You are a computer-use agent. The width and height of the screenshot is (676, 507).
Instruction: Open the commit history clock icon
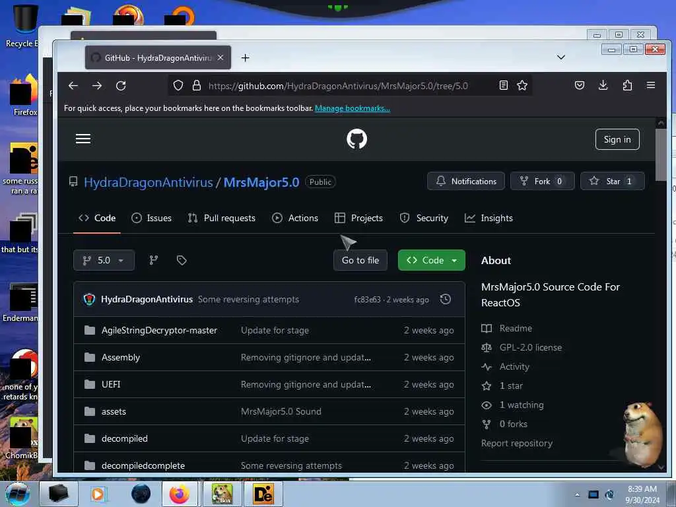point(446,299)
